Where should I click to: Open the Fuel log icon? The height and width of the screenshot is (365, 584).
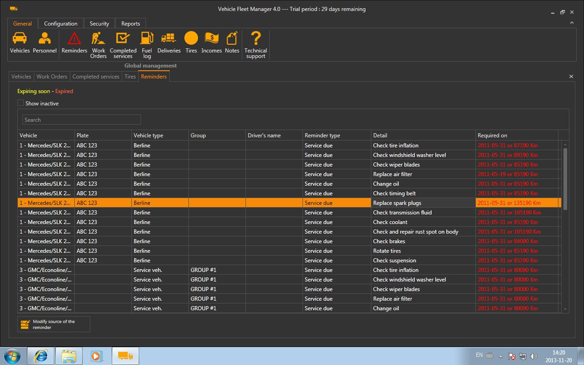pos(147,45)
